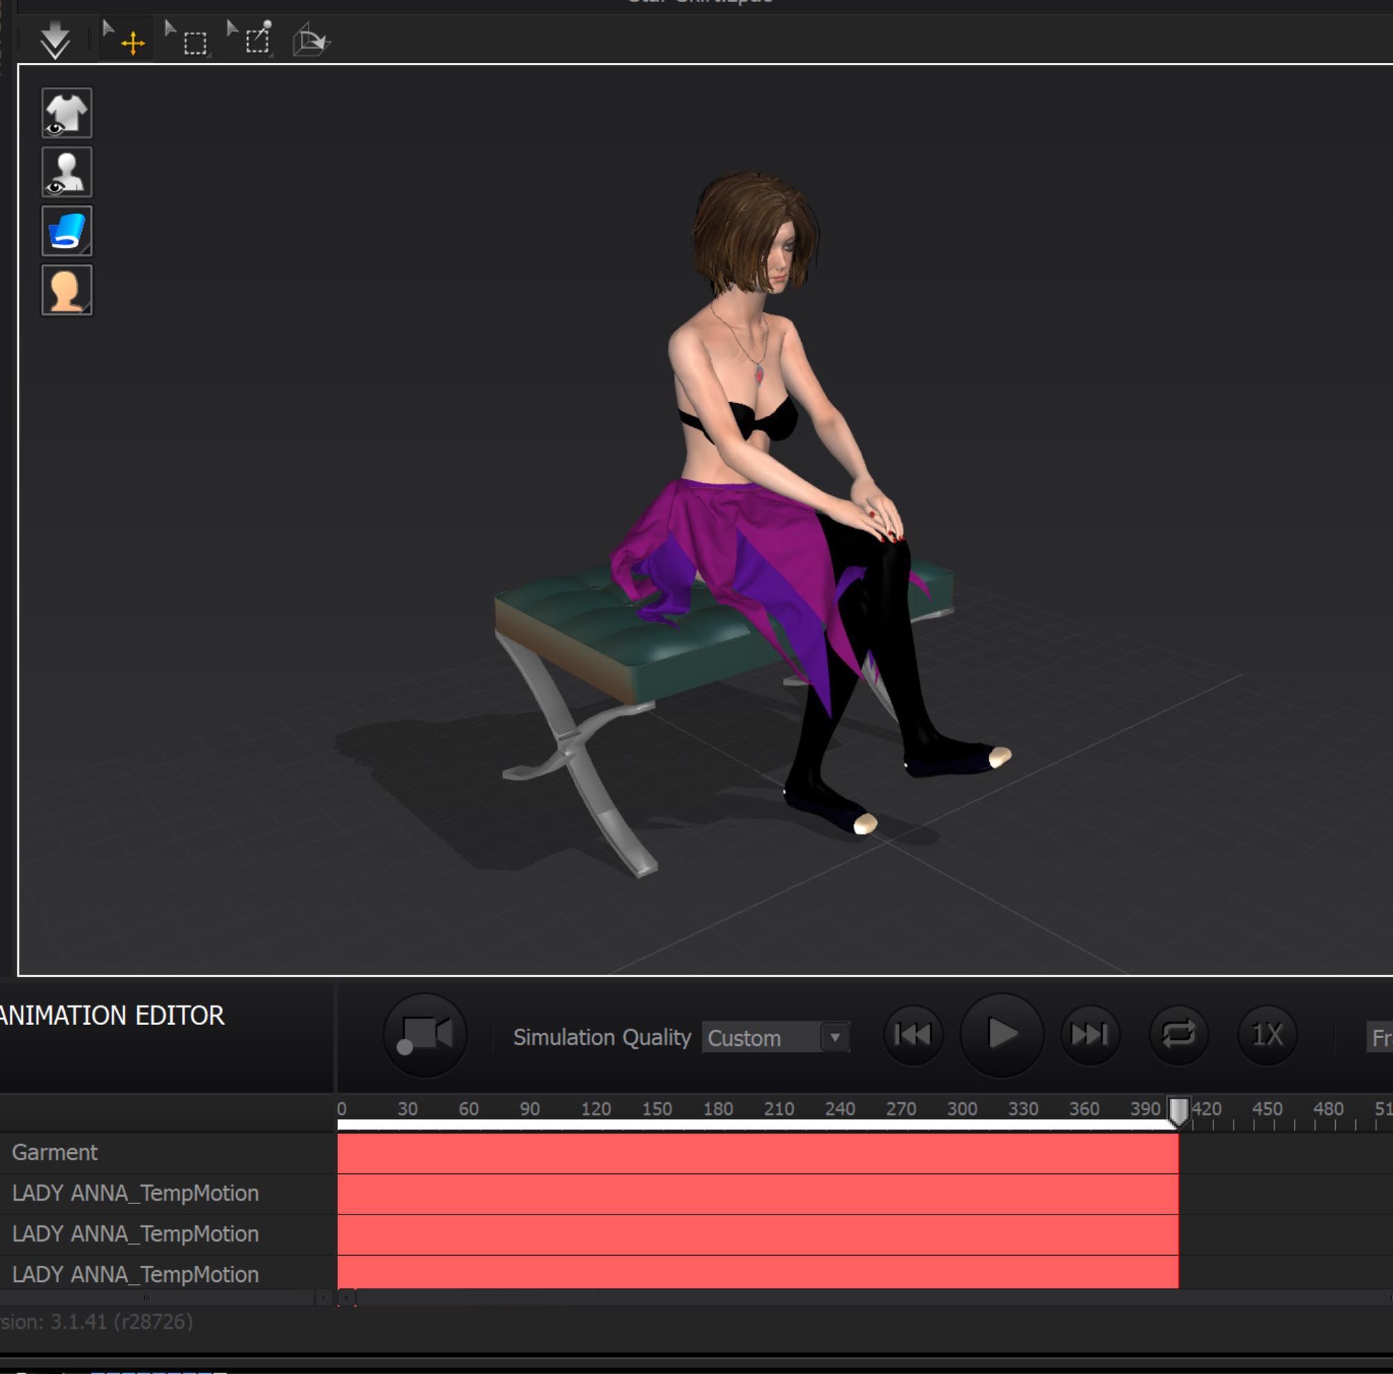1393x1374 pixels.
Task: Click the fold arrangement tool icon
Action: [311, 40]
